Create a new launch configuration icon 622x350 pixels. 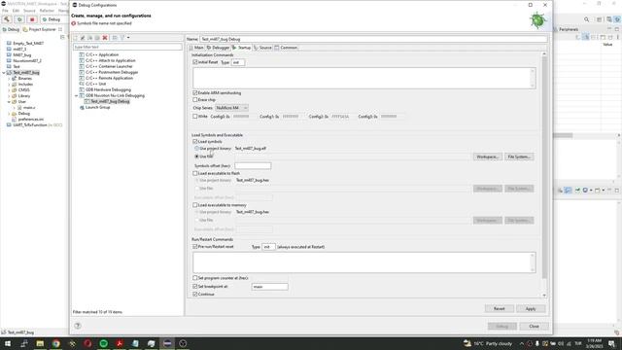76,38
